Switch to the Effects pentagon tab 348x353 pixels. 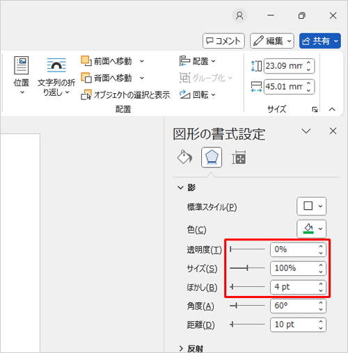pos(212,157)
